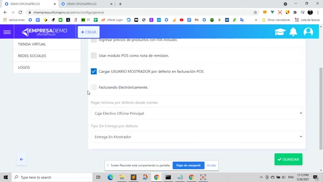The width and height of the screenshot is (323, 182).
Task: Open the Aplicaciones apps grid
Action: pos(14,20)
